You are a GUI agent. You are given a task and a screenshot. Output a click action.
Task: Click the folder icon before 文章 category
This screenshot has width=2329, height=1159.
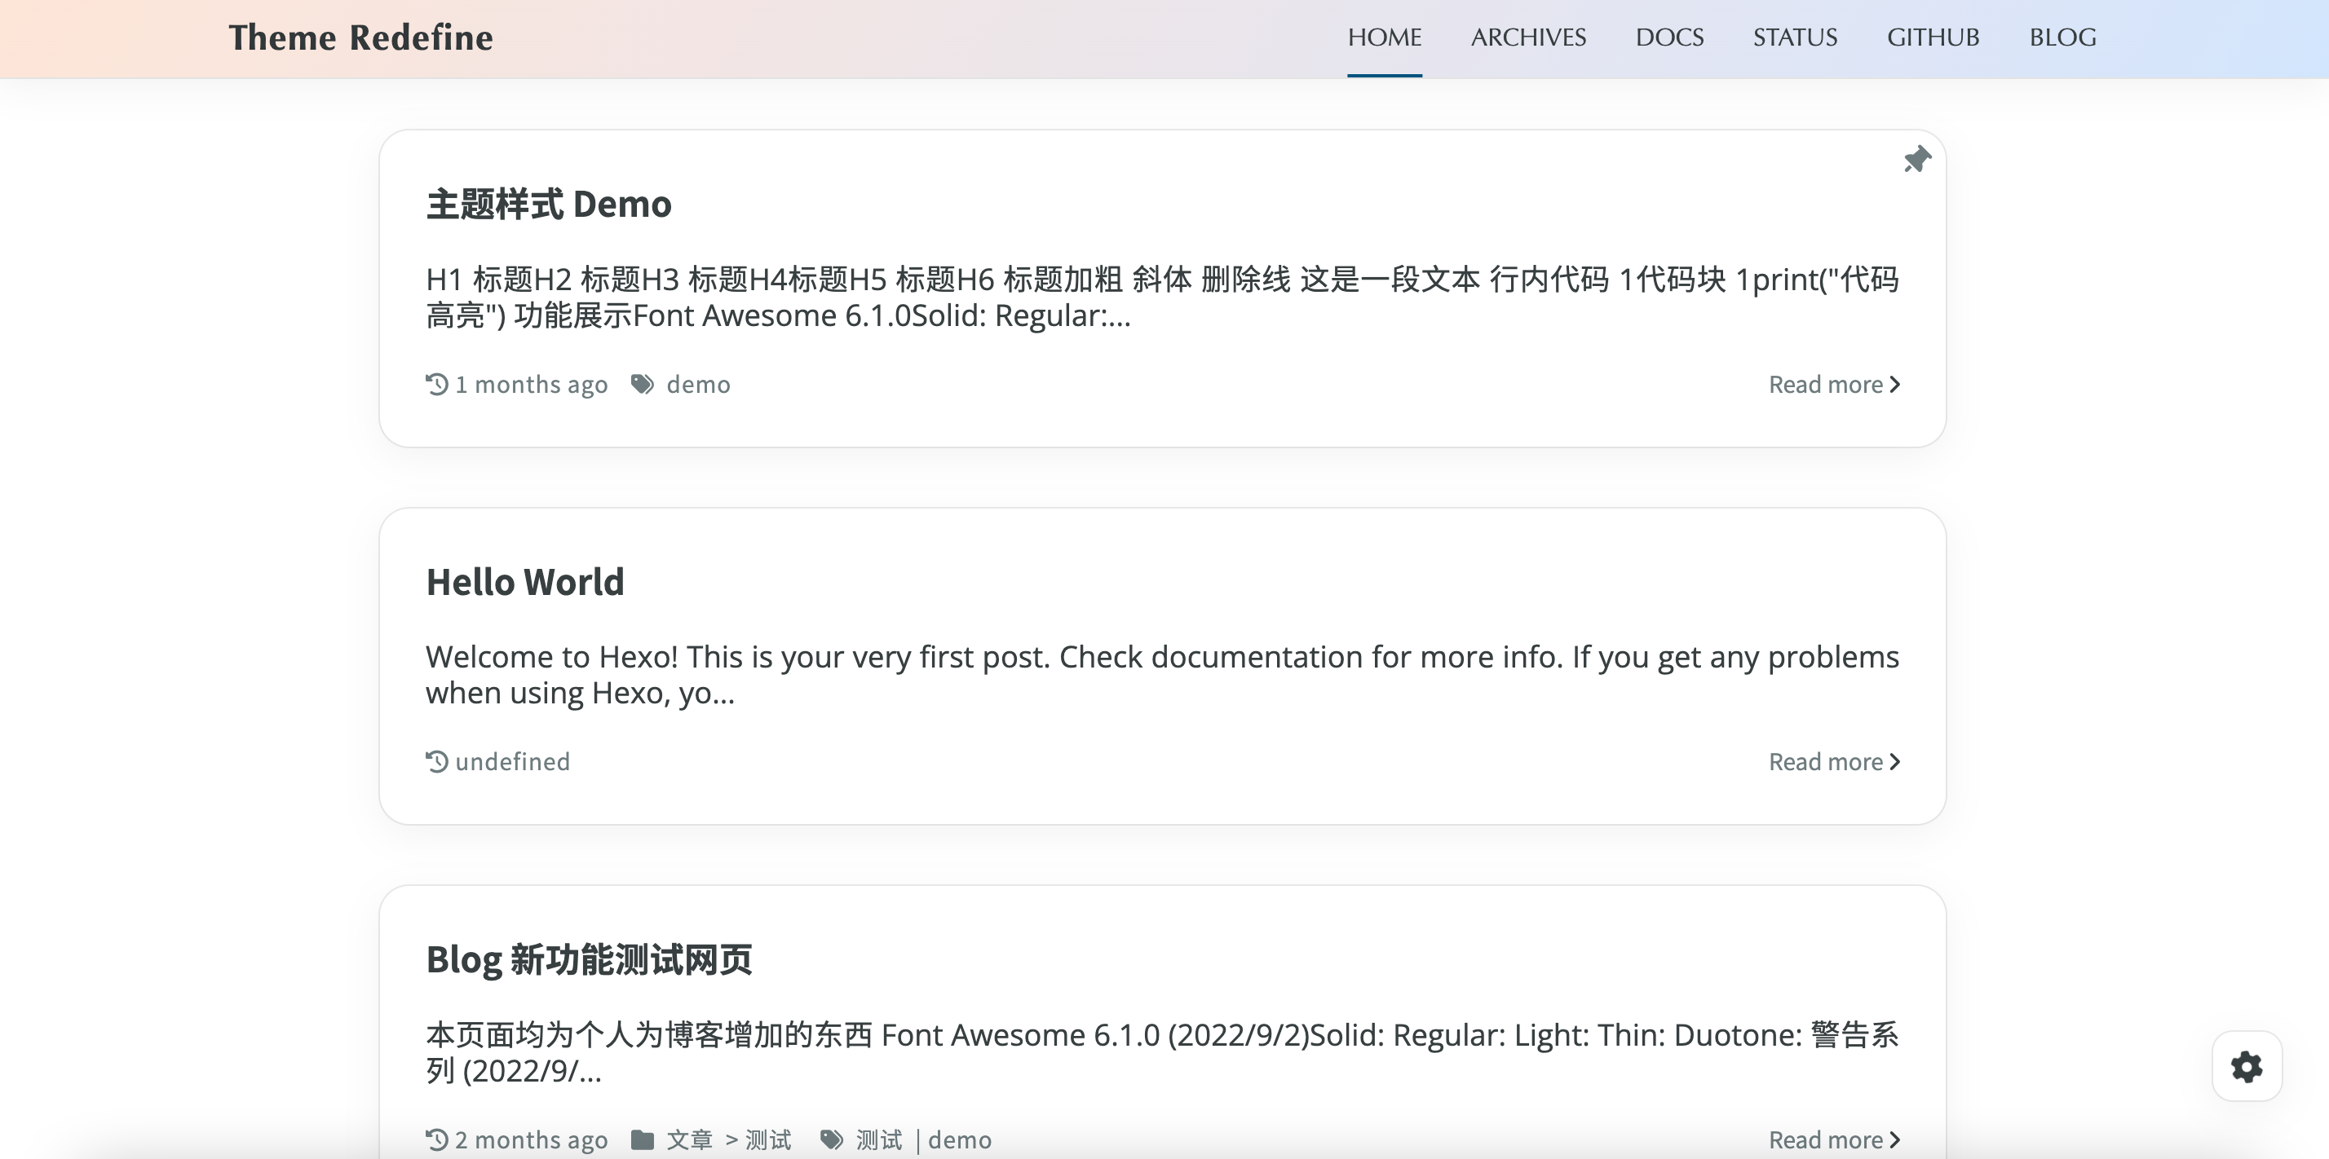(x=643, y=1139)
